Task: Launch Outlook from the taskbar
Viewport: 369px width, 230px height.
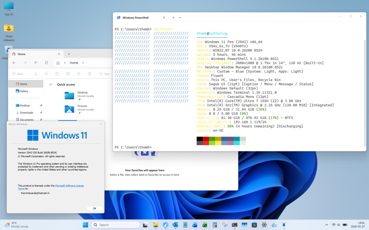Action: 175,225
